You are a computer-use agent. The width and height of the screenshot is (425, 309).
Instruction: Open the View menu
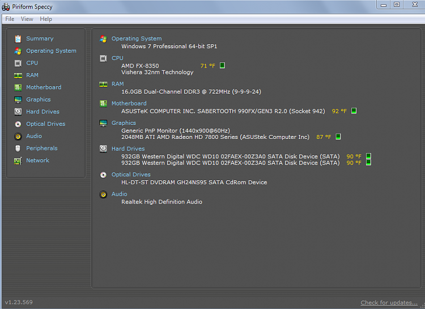27,19
